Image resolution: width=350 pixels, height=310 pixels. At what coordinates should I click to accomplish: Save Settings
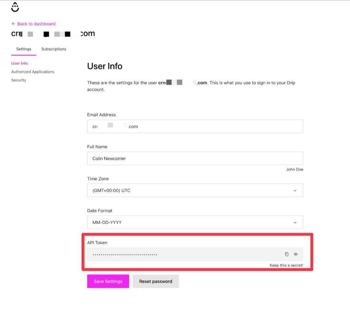108,281
